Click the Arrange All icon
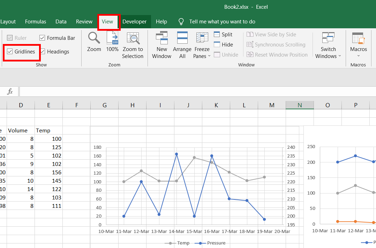The height and width of the screenshot is (248, 376). tap(182, 38)
